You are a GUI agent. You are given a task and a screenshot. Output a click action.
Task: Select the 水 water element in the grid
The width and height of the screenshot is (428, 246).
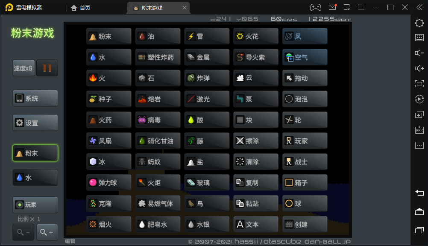tap(108, 57)
